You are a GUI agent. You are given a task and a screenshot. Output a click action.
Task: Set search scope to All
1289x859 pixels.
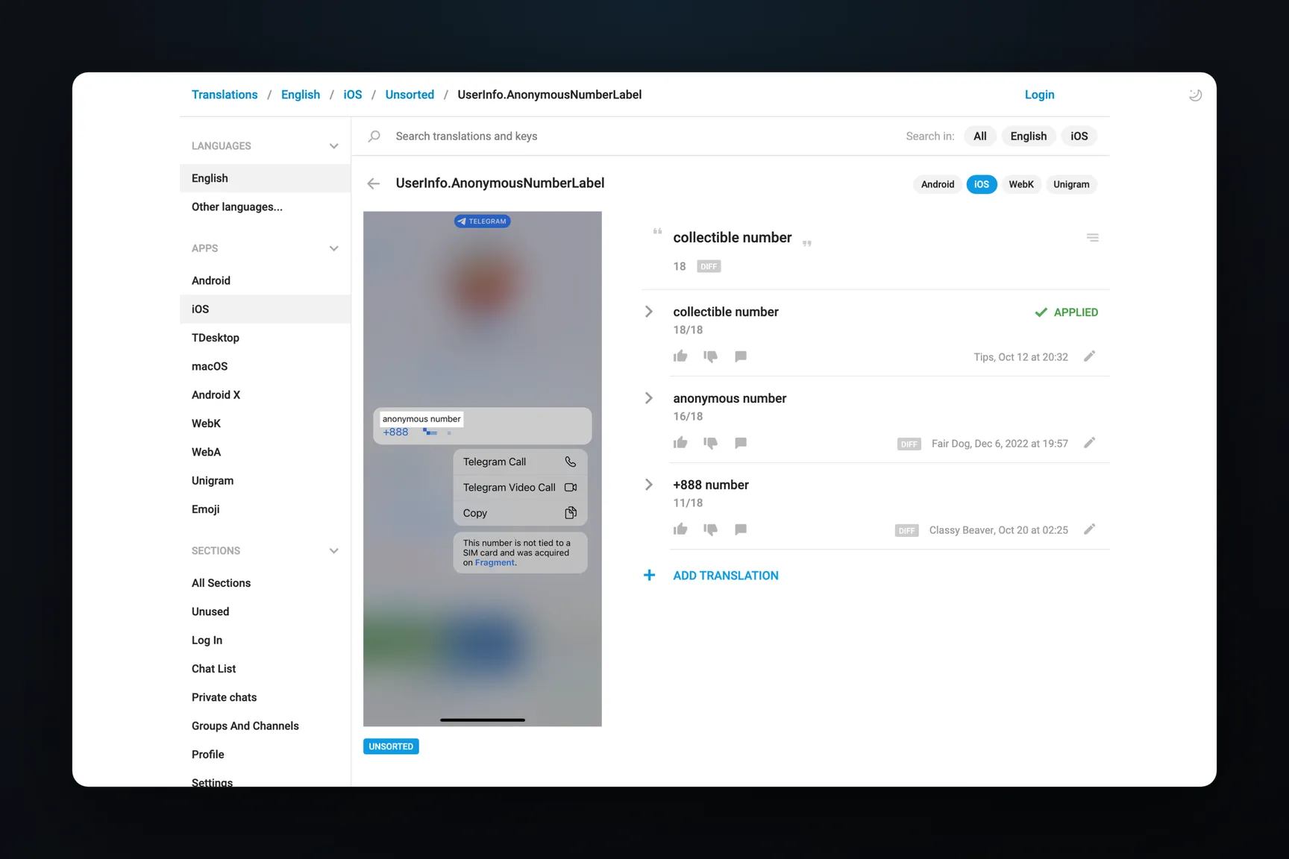pos(979,136)
